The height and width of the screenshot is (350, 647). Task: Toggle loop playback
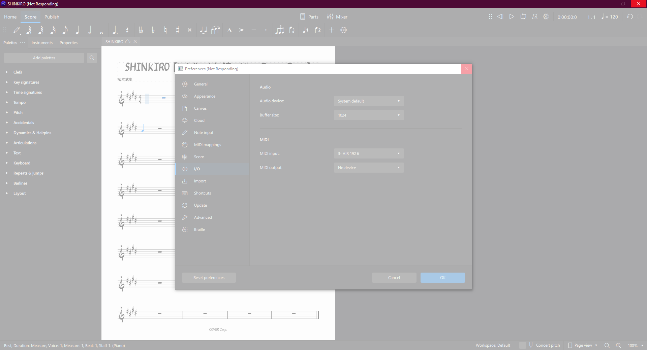point(523,16)
